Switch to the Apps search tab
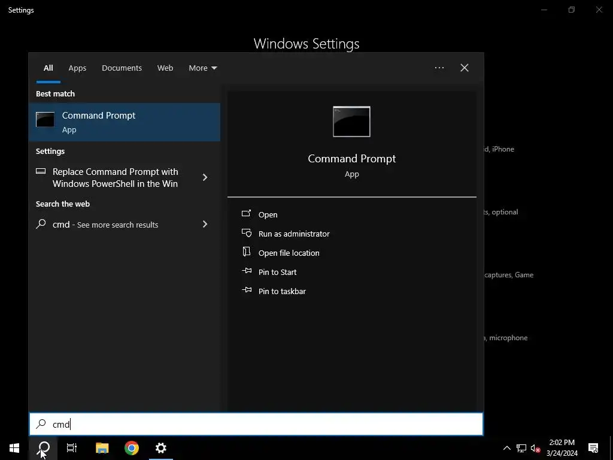This screenshot has height=460, width=613. pyautogui.click(x=77, y=68)
